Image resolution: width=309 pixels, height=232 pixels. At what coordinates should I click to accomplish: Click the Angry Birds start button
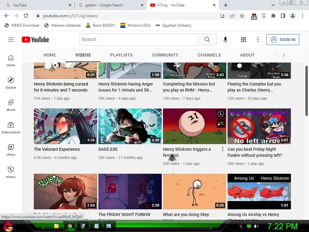tap(8, 226)
